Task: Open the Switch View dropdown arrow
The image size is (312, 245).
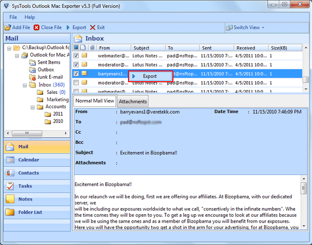Action: coord(263,28)
